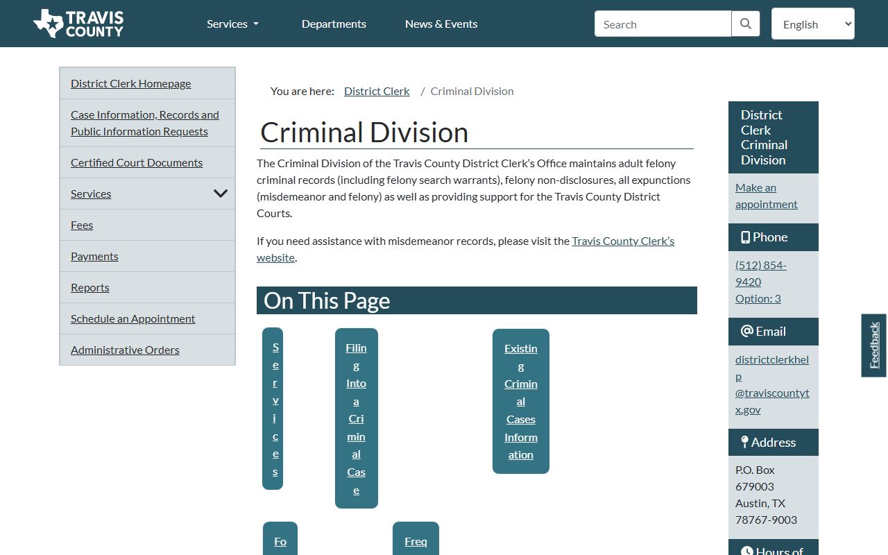888x555 pixels.
Task: Click the search magnifier button
Action: [x=746, y=24]
